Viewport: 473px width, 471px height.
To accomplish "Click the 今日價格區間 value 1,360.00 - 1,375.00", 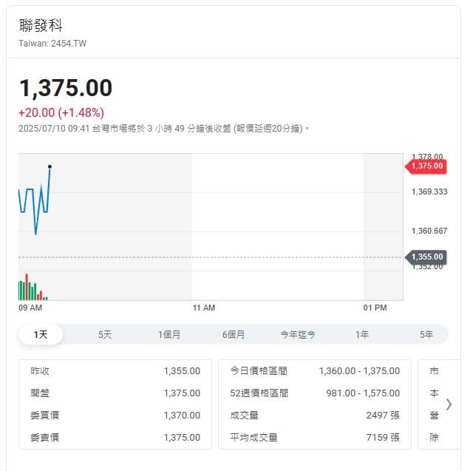I will 359,371.
